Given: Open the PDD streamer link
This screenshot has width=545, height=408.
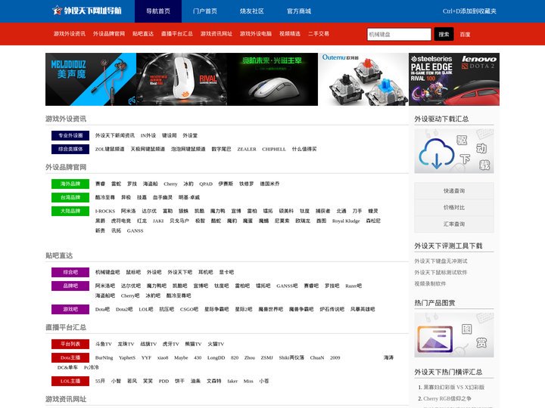Looking at the screenshot, I should tap(163, 381).
